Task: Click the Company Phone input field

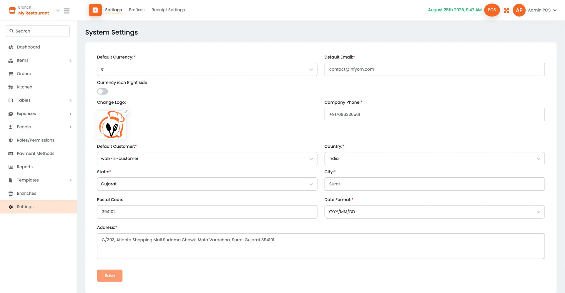Action: click(434, 114)
